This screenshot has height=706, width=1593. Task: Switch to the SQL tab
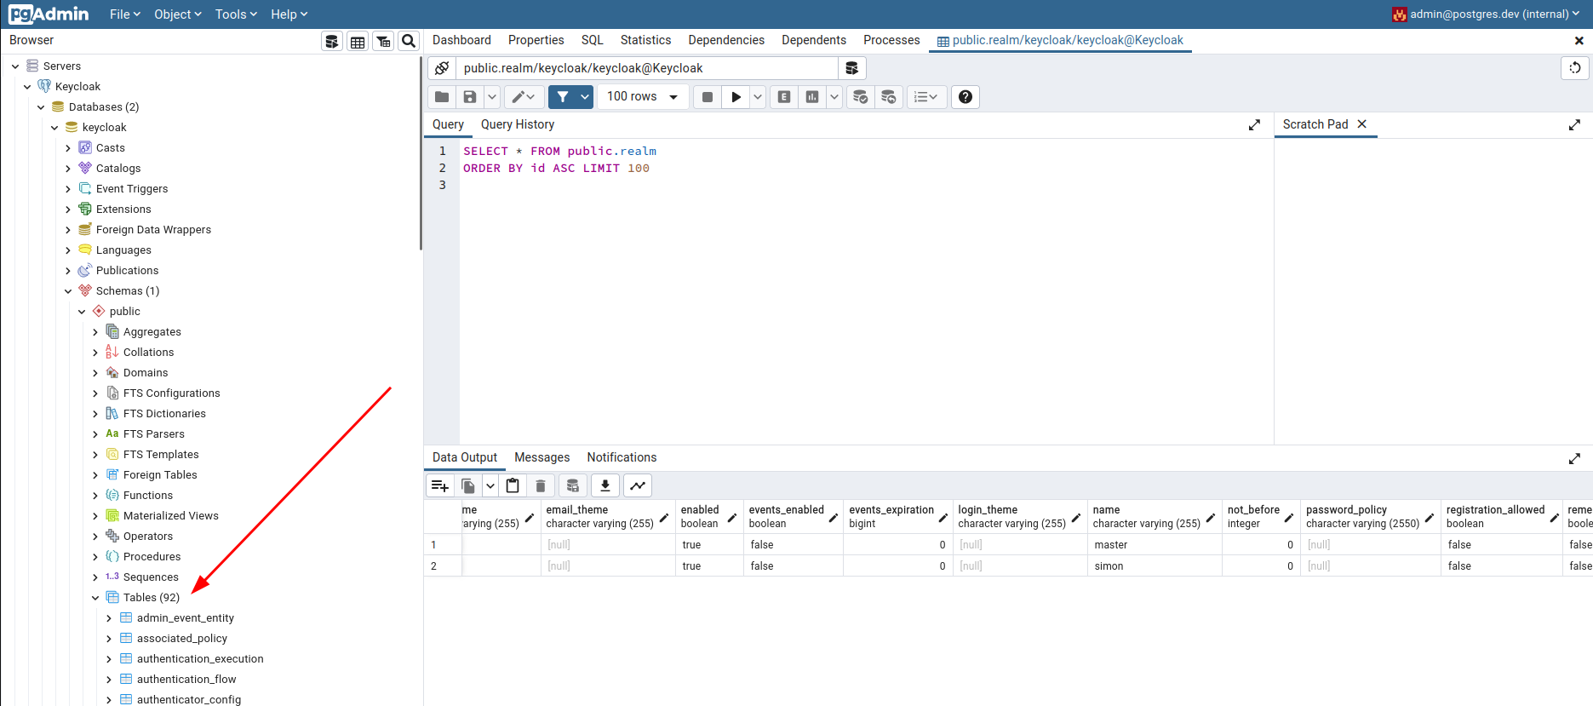pyautogui.click(x=593, y=40)
